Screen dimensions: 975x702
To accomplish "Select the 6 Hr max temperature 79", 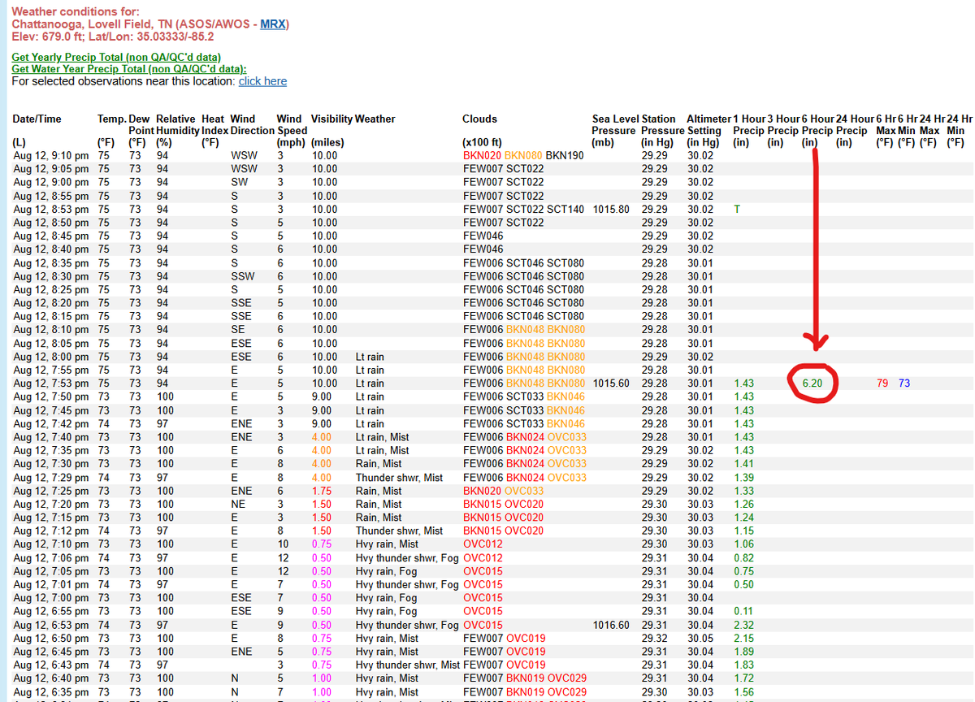I will point(882,383).
